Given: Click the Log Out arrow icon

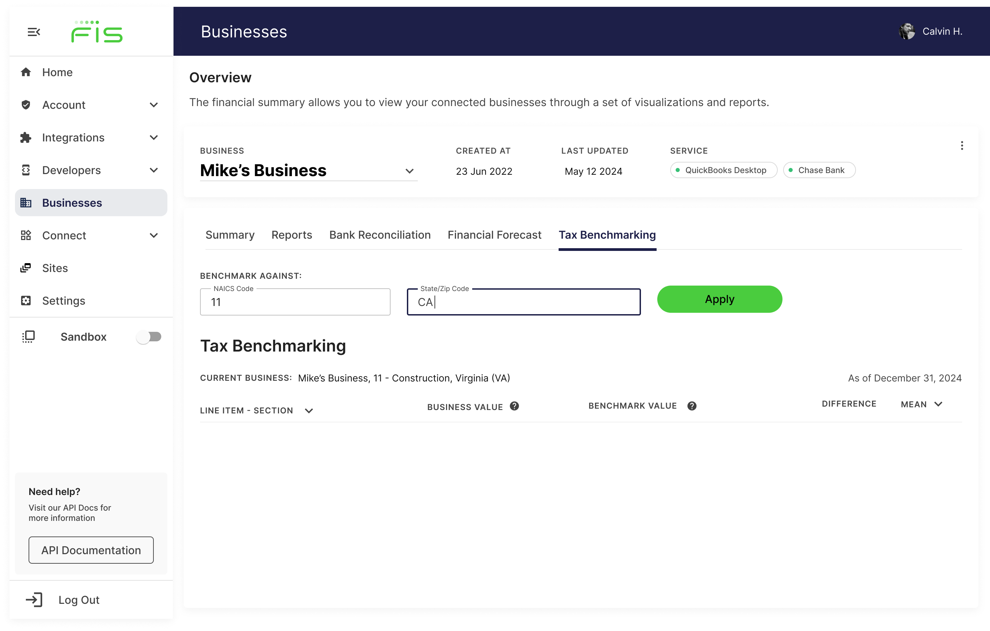Looking at the screenshot, I should (x=34, y=599).
